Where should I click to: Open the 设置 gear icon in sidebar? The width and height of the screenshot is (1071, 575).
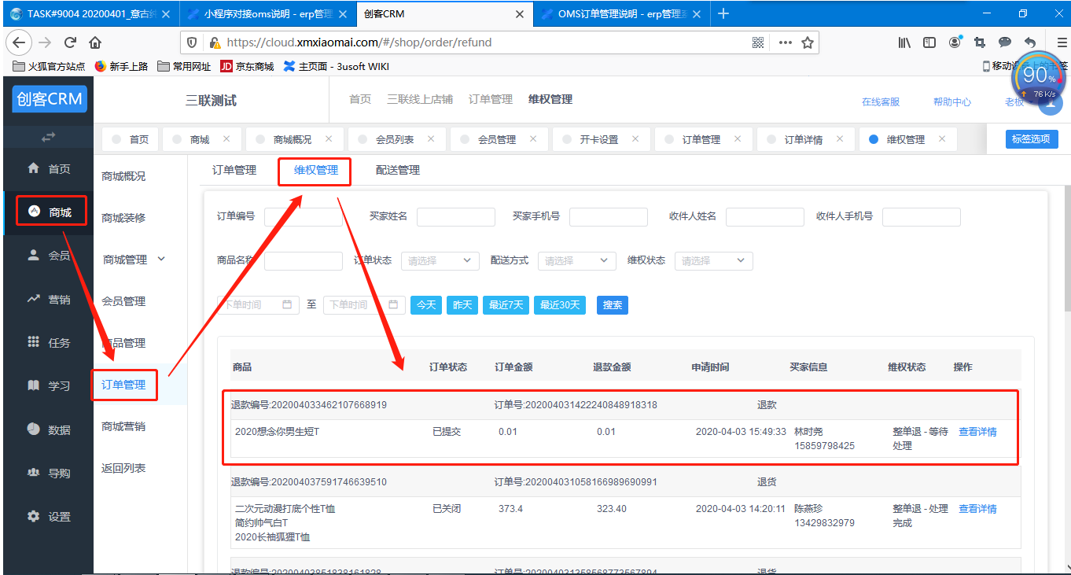pos(34,516)
